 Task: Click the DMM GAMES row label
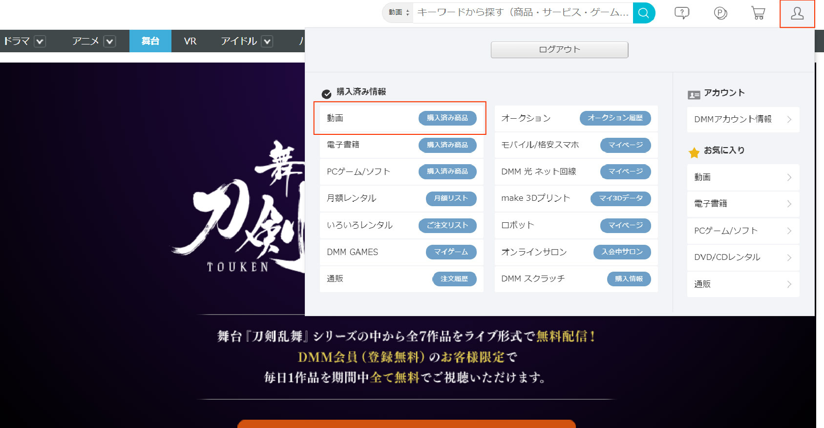tap(353, 252)
